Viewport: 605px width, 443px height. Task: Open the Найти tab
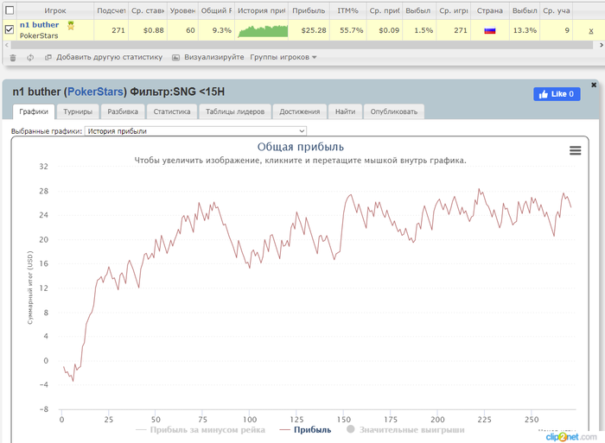[345, 111]
